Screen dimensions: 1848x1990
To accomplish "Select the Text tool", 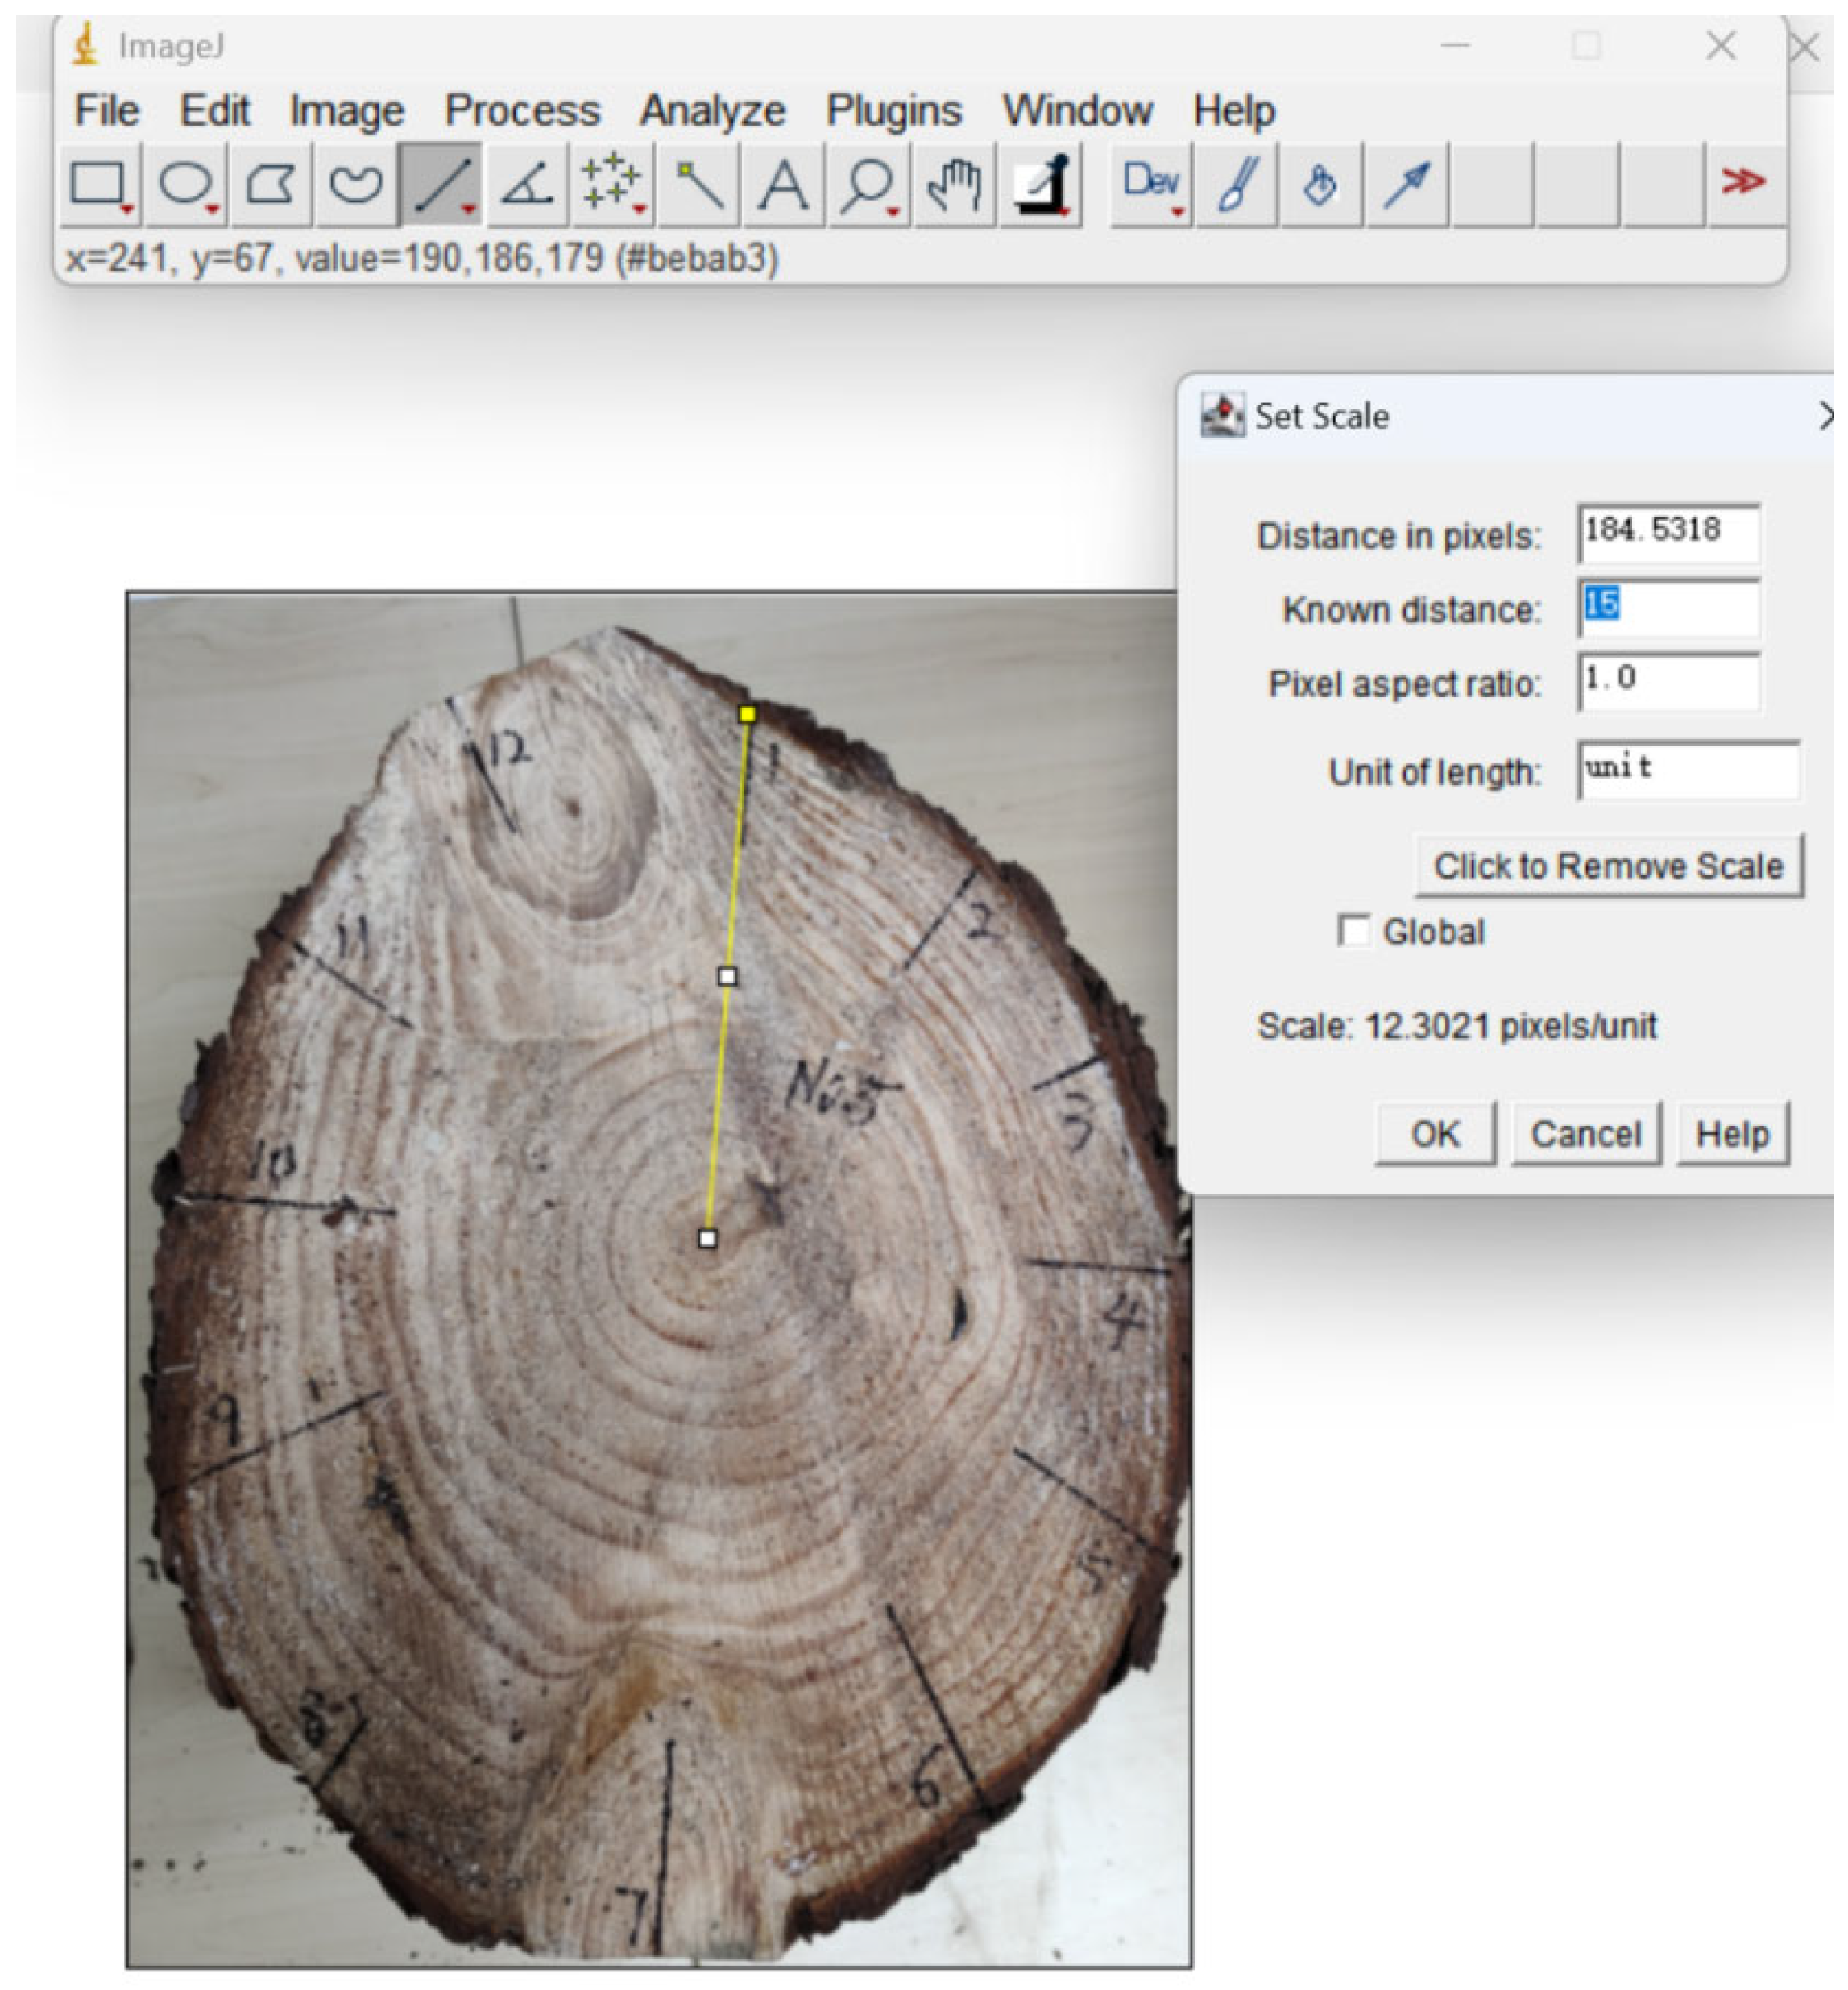I will [x=785, y=184].
